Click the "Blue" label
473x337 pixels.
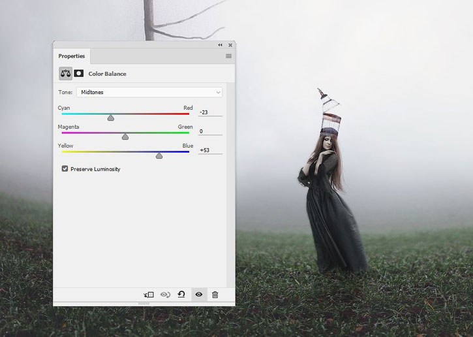click(188, 146)
